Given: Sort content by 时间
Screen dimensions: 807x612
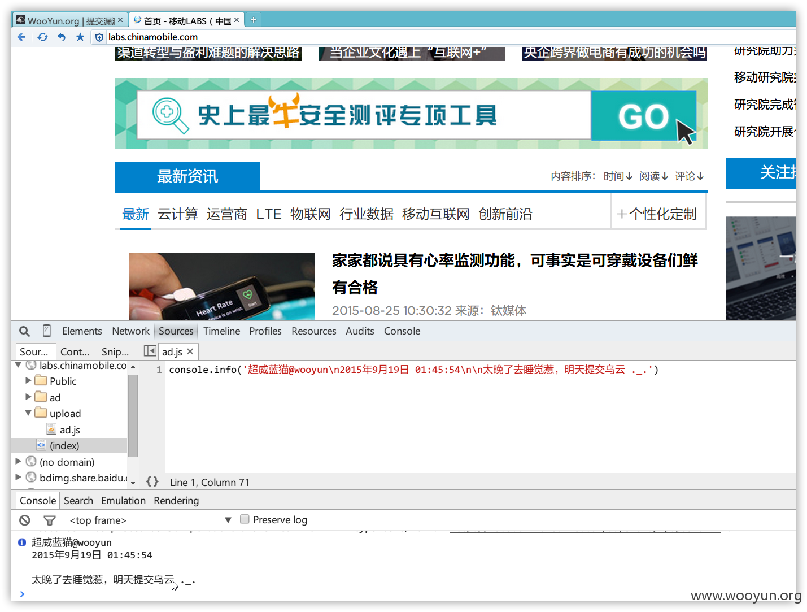Looking at the screenshot, I should click(x=618, y=176).
